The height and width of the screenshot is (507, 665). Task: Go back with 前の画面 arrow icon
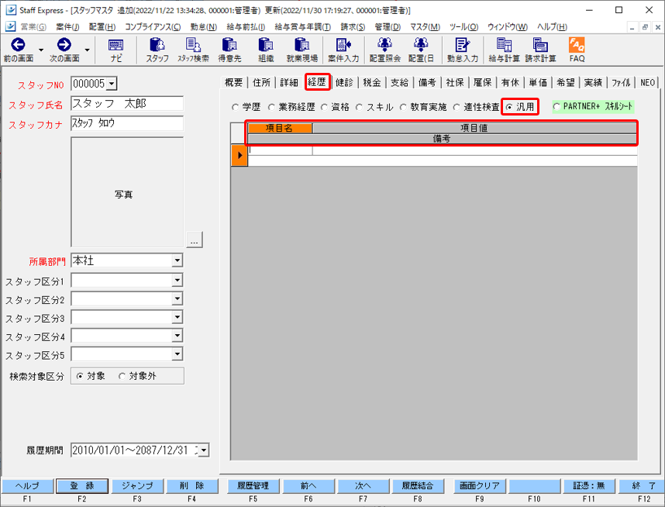[19, 44]
